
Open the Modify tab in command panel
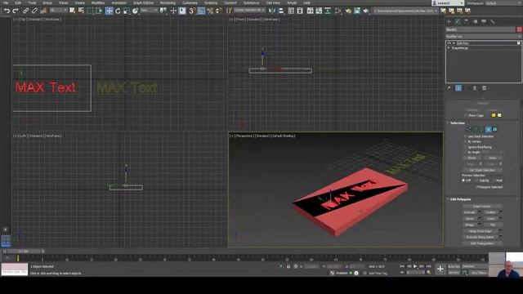458,22
